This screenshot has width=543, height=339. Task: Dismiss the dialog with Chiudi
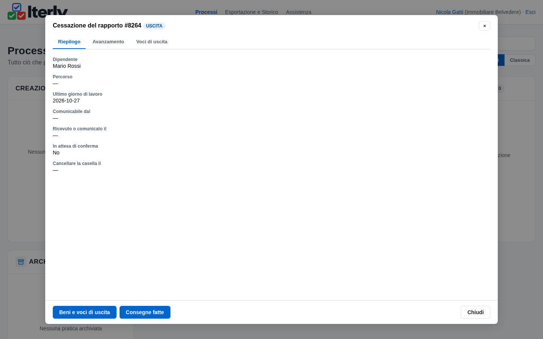pyautogui.click(x=476, y=312)
